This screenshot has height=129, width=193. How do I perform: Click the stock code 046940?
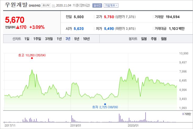tap(35, 6)
